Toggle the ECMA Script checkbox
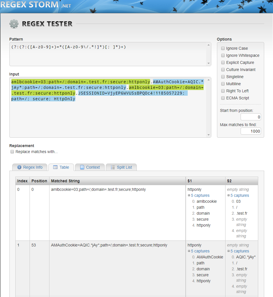Viewport: 273px width, 297px height. (223, 98)
